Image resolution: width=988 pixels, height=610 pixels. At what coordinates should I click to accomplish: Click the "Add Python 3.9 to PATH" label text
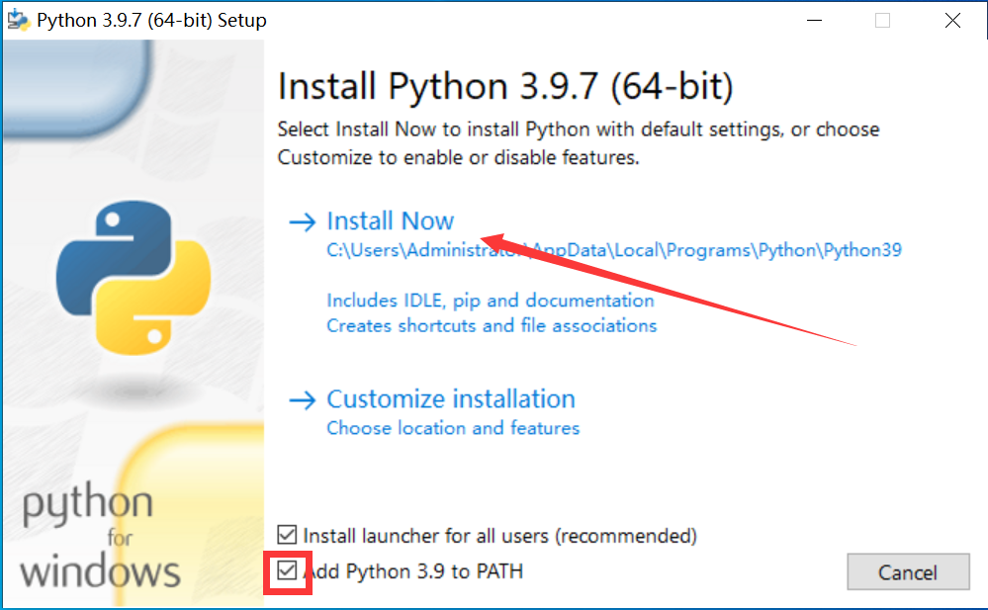pyautogui.click(x=413, y=571)
